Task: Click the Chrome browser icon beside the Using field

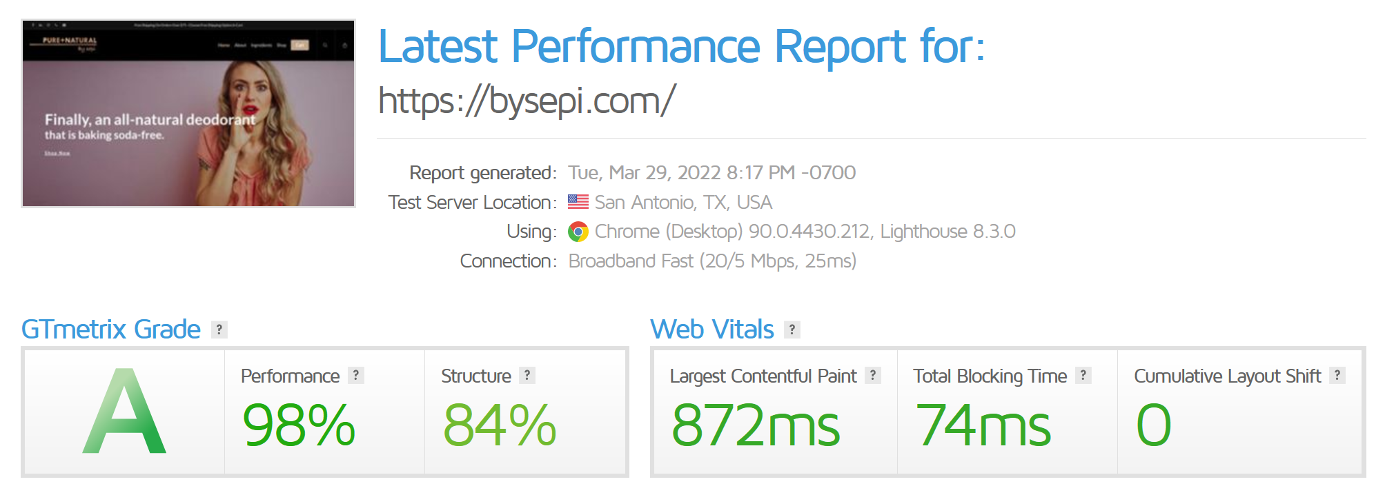Action: tap(578, 231)
